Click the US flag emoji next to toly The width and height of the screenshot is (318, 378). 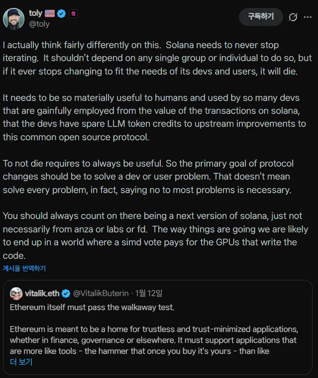pyautogui.click(x=50, y=14)
